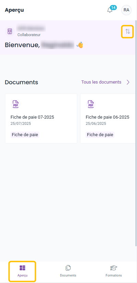Switch to the Documents tab
The height and width of the screenshot is (283, 137).
click(68, 271)
